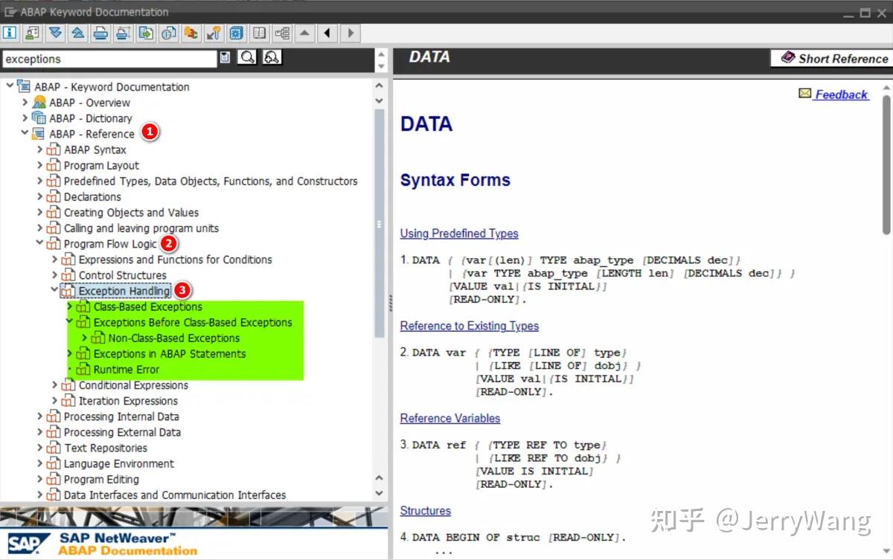Select Exceptions in ABAP Statements item

pos(169,353)
